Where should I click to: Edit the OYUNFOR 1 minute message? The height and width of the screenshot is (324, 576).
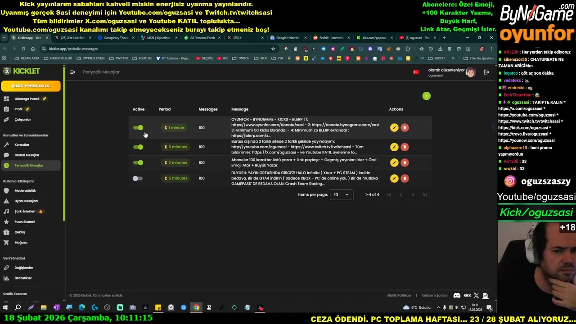394,128
